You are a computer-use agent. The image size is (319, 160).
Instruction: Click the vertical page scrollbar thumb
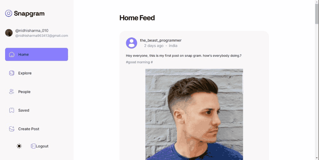pyautogui.click(x=317, y=14)
